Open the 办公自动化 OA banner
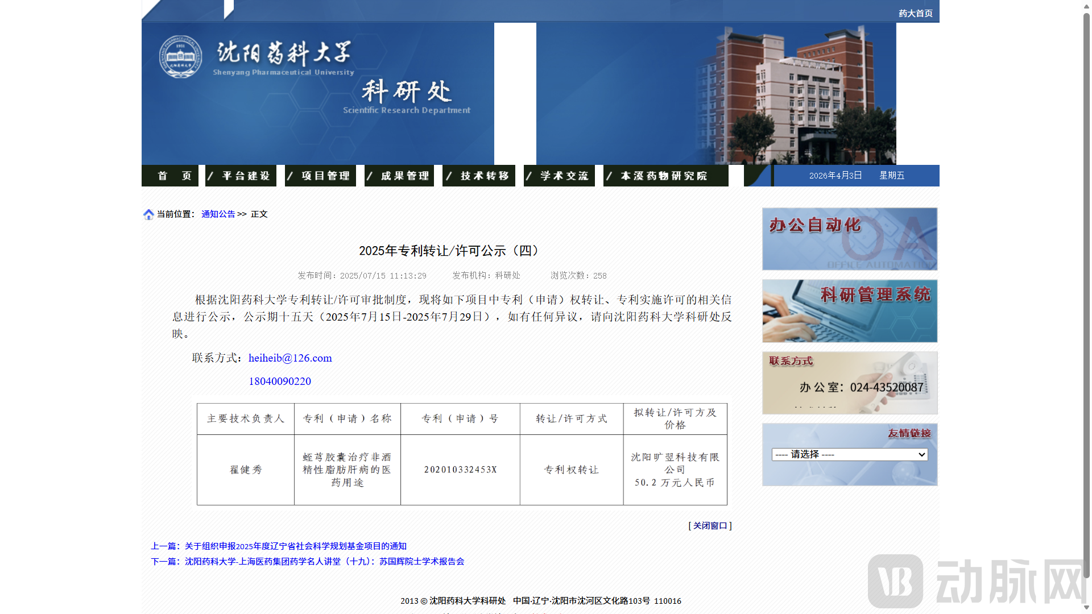Screen dimensions: 1092x614 (849, 239)
